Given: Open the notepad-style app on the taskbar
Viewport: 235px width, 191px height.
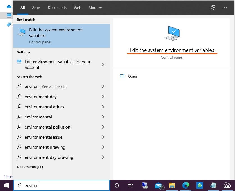Looking at the screenshot, I should pyautogui.click(x=213, y=185).
